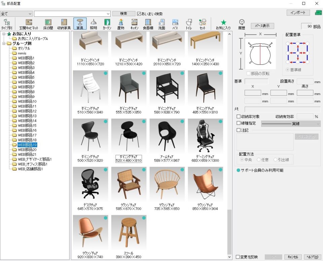The width and height of the screenshot is (323, 261).
Task: Select WEB部品10 folder in tree
Action: click(27, 101)
